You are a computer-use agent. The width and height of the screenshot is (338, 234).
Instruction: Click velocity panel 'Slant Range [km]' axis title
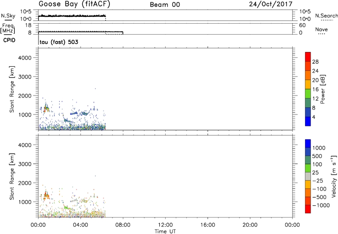pos(12,177)
